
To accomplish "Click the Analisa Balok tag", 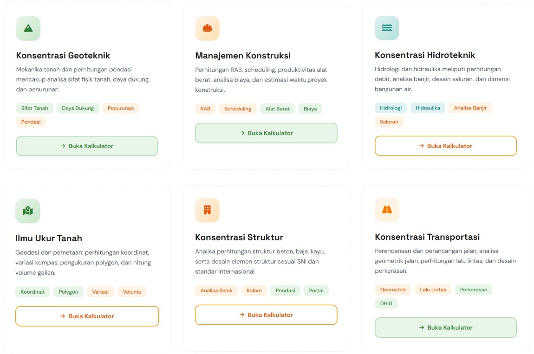I will [216, 291].
